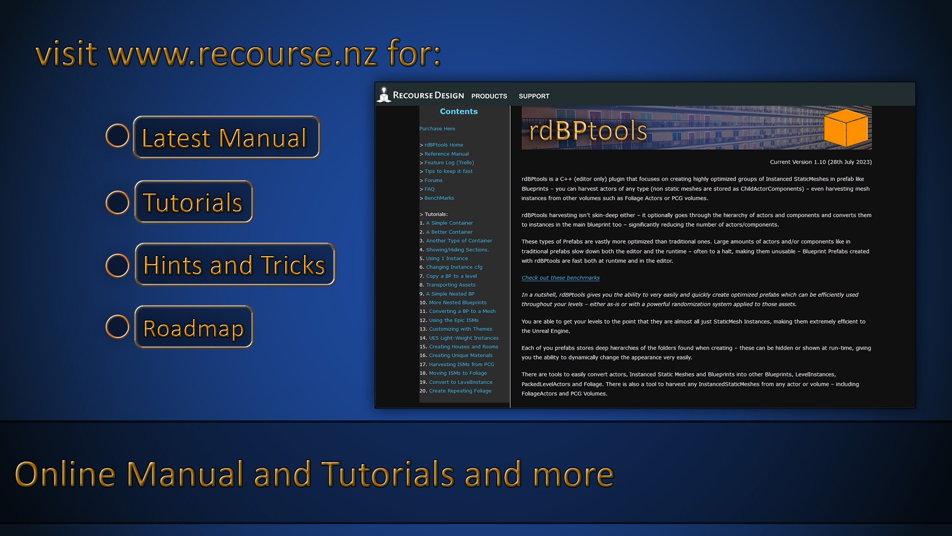This screenshot has height=536, width=952.
Task: Select the radio button beside Tutorials
Action: click(x=118, y=201)
